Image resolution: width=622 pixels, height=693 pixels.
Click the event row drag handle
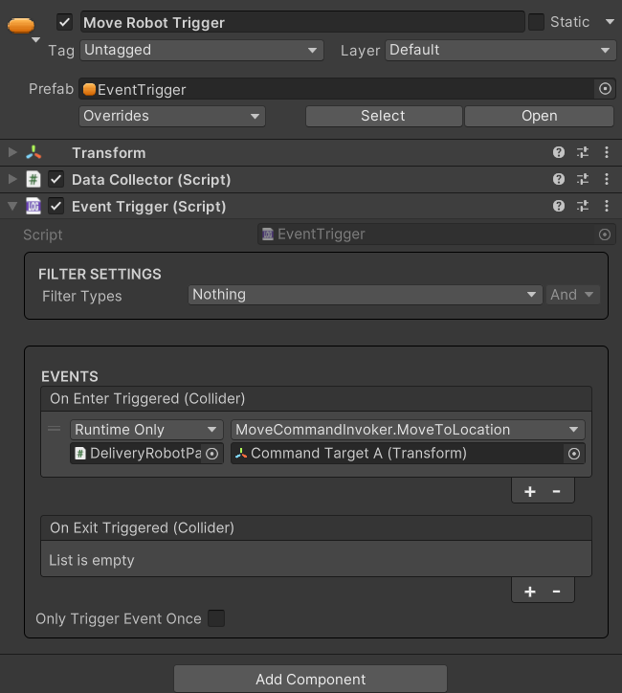pos(55,428)
